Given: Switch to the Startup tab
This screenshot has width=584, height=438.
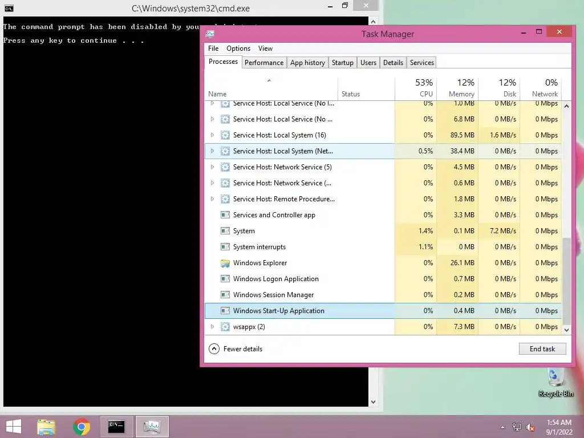Looking at the screenshot, I should [343, 63].
